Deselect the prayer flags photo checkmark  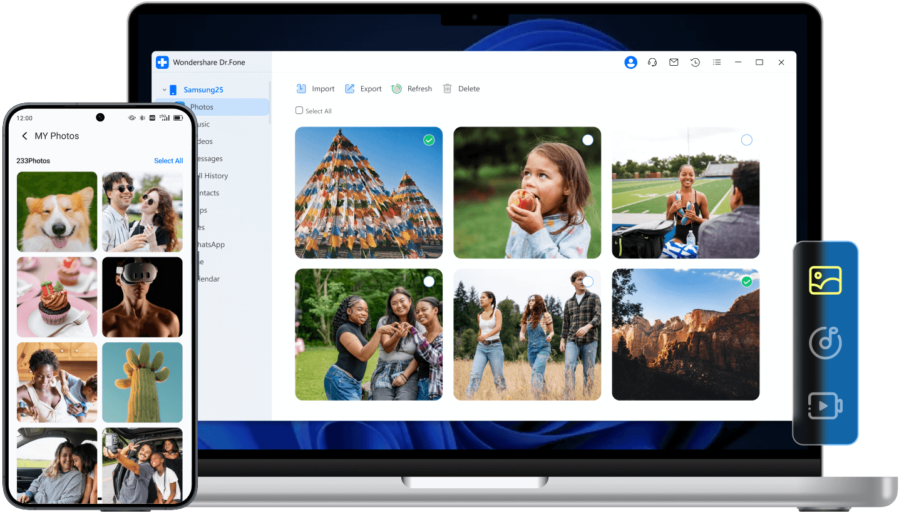[x=429, y=140]
